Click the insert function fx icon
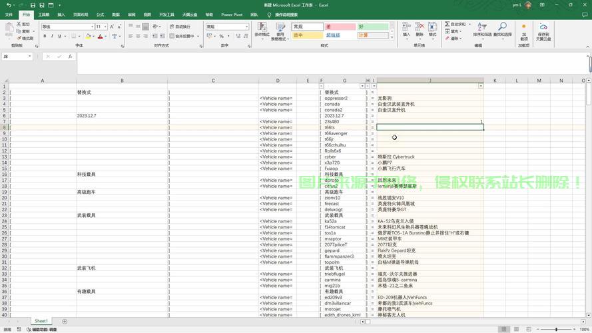The width and height of the screenshot is (592, 333). point(70,56)
